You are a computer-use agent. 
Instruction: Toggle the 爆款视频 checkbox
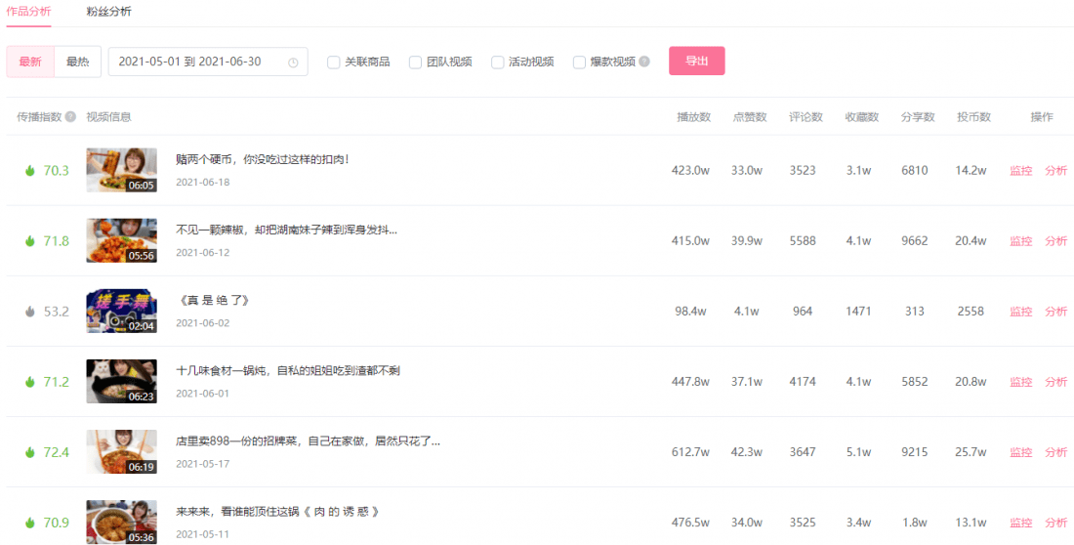click(x=580, y=63)
